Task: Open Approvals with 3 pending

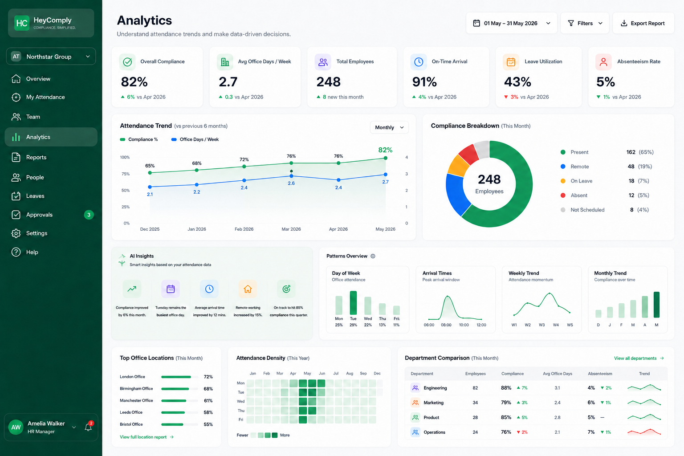Action: point(51,215)
